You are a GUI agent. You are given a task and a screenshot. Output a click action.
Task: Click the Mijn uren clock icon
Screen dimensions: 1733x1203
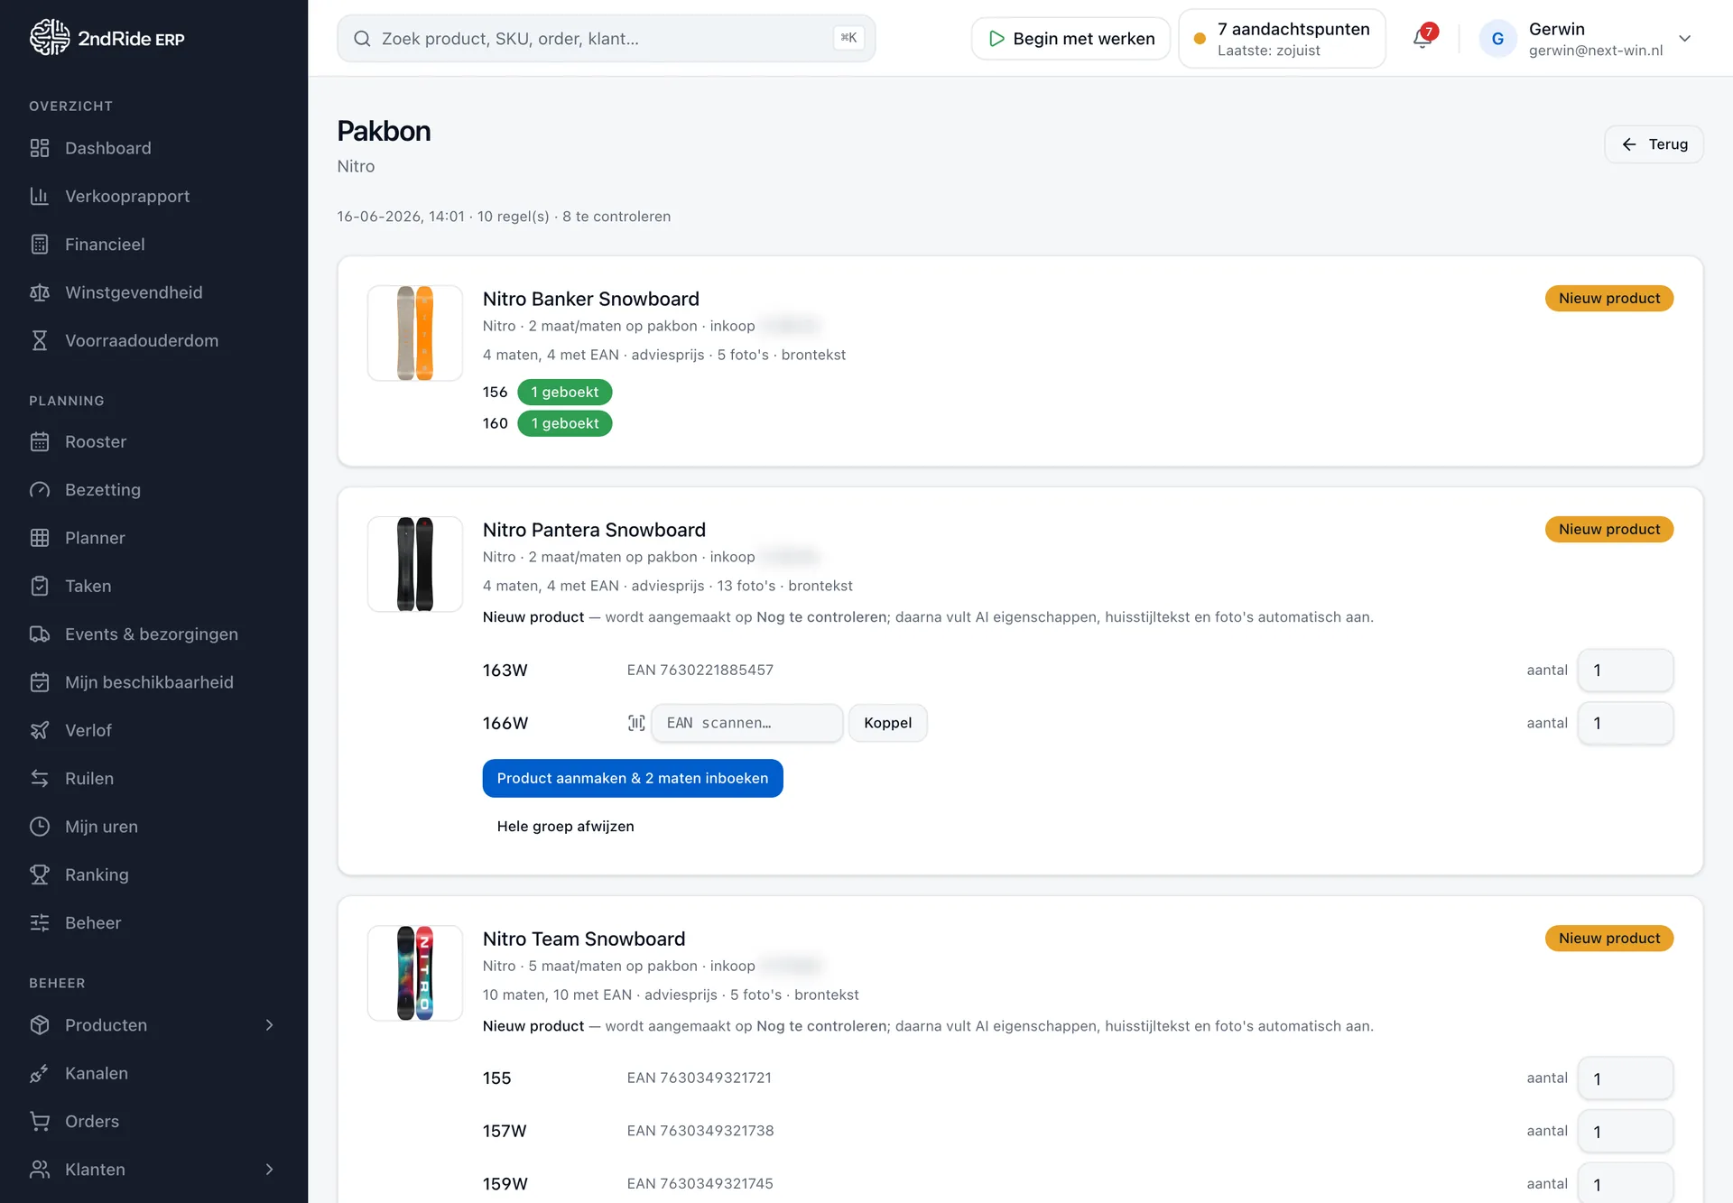(x=40, y=827)
